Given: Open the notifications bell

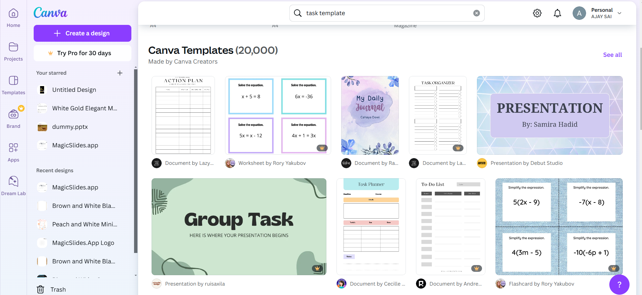Looking at the screenshot, I should [x=557, y=13].
